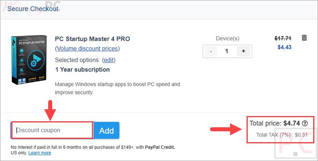Screen dimensions: 318x161
Task: Click the Secure Checkout heading
Action: [x=33, y=9]
